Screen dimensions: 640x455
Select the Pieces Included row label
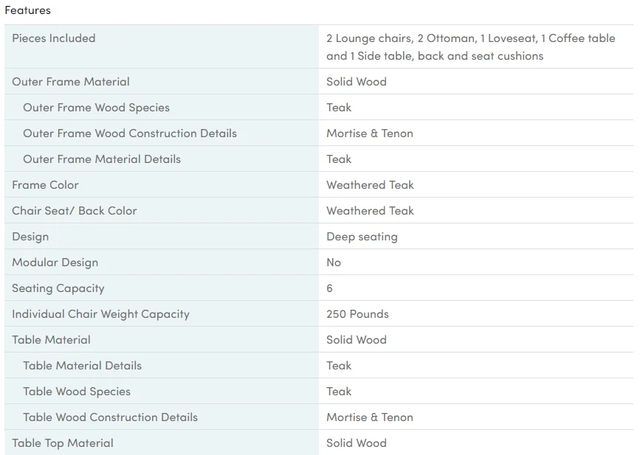pyautogui.click(x=53, y=38)
